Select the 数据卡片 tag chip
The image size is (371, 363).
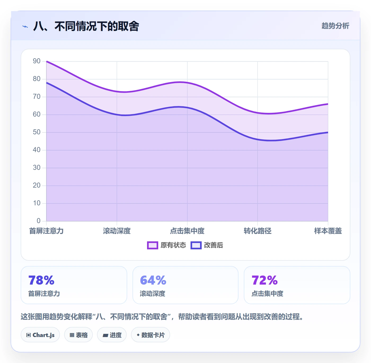151,335
